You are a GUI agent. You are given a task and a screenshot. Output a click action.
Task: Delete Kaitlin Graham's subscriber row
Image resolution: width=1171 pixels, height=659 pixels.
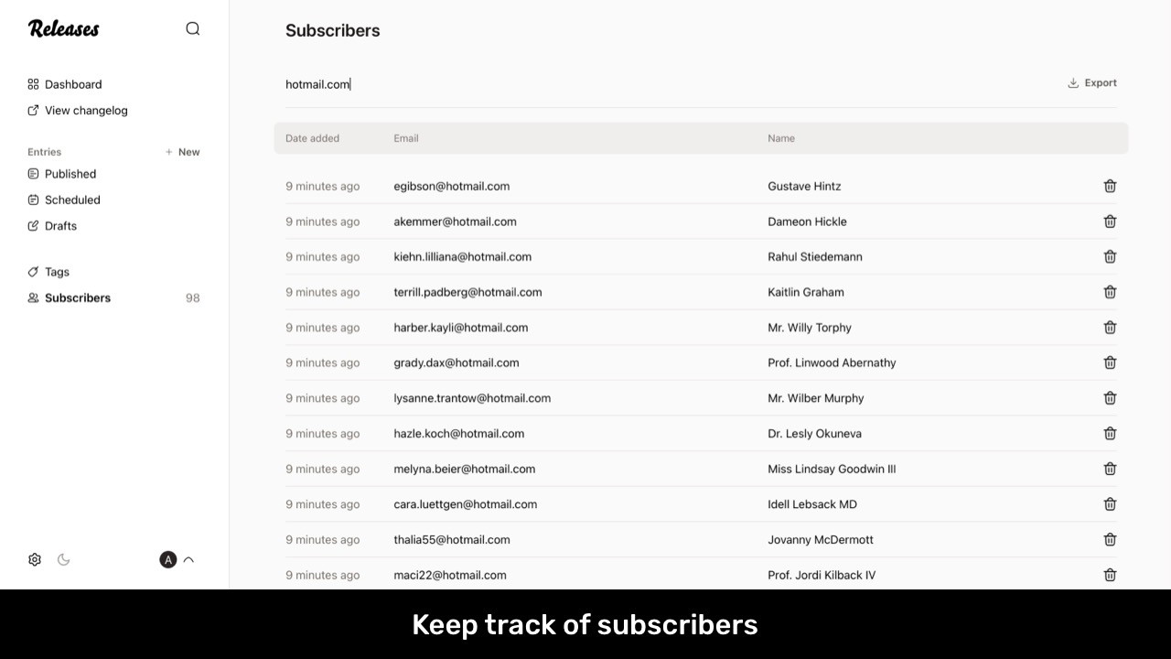1110,292
